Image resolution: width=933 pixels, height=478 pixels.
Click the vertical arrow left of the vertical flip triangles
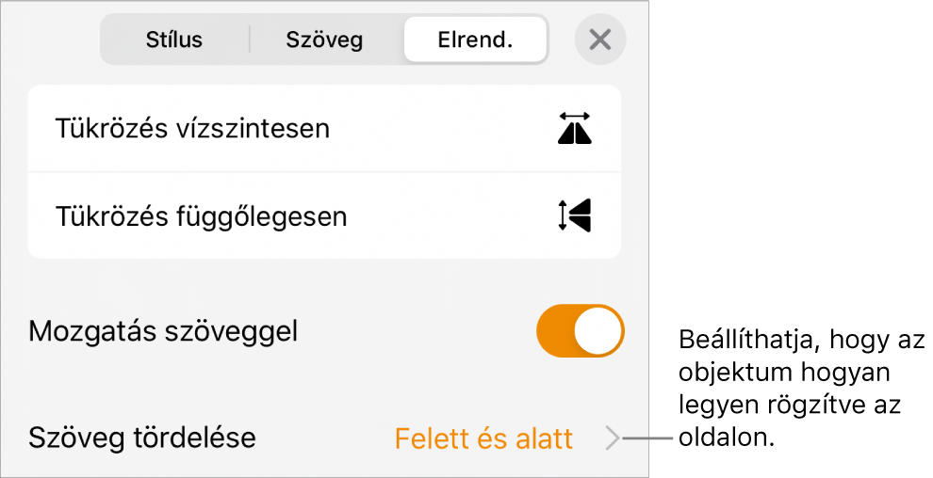point(563,215)
